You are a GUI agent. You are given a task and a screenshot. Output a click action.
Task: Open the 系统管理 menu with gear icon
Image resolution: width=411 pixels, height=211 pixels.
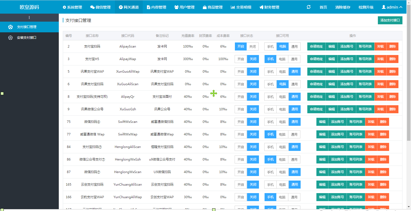[x=72, y=7]
